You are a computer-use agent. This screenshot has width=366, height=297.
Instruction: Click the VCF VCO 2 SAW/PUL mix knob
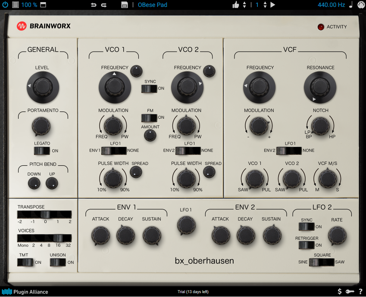pyautogui.click(x=292, y=179)
